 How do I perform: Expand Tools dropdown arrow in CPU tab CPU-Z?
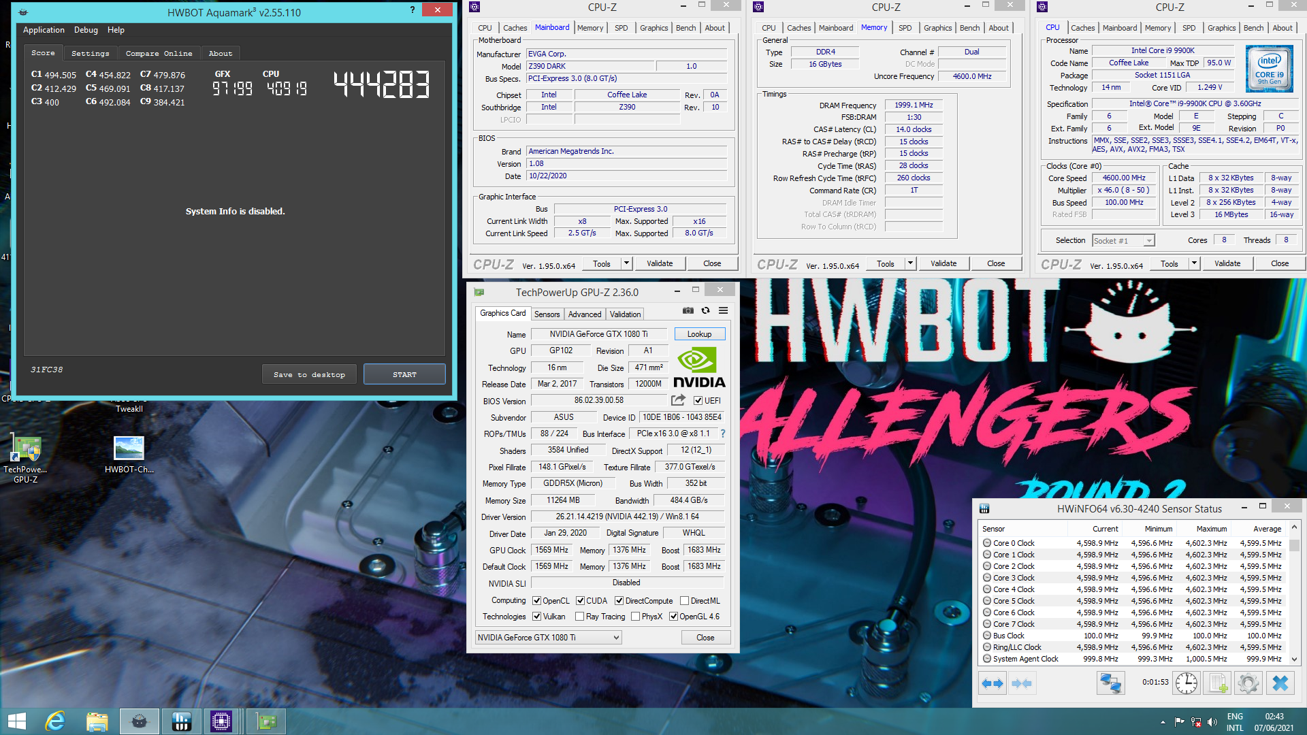pos(1194,263)
